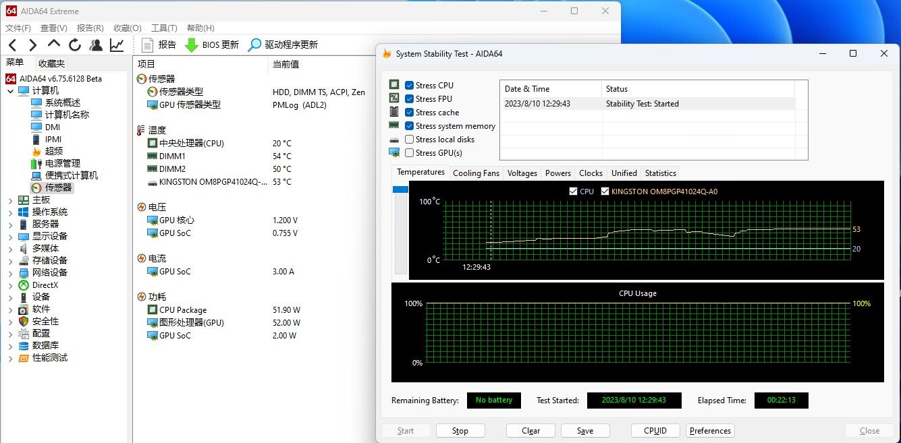Expand the 设备 tree node

tap(10, 297)
